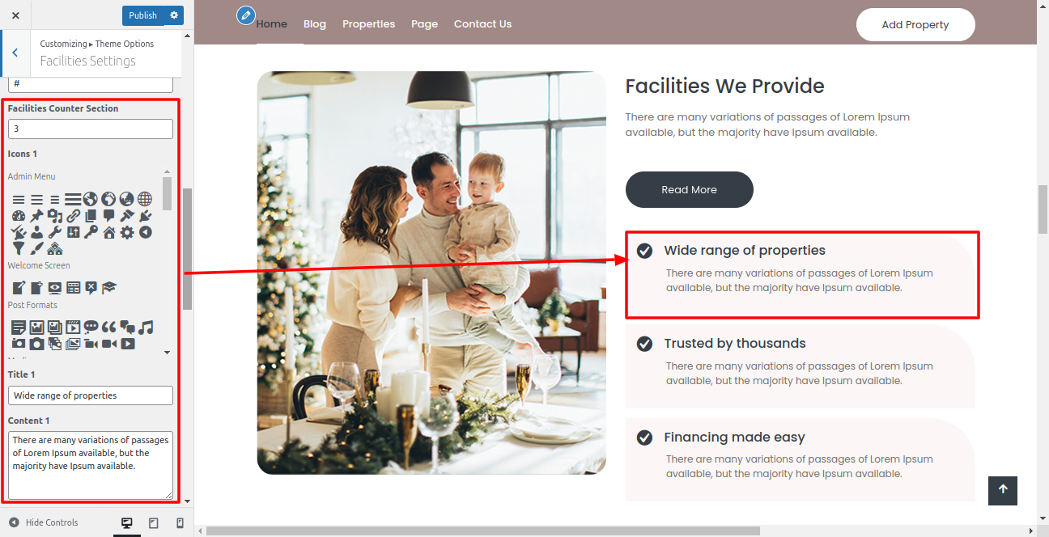Choose the admin home icon
This screenshot has height=537, width=1049.
tap(109, 233)
